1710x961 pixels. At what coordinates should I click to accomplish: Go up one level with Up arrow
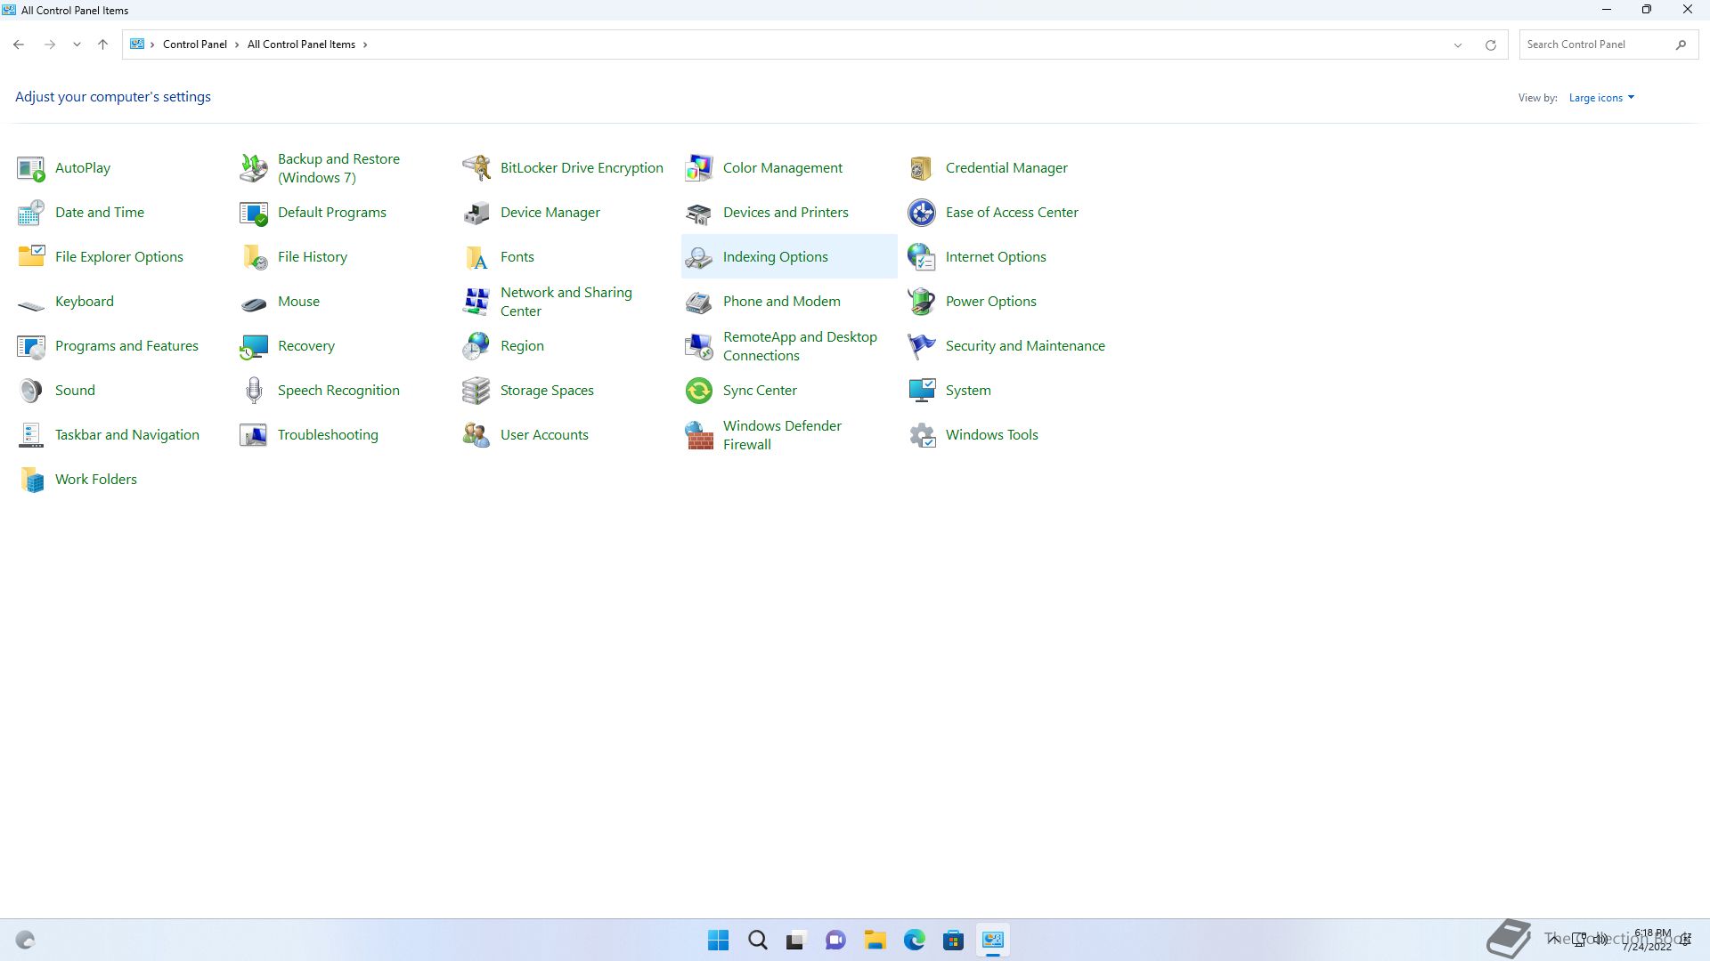click(102, 44)
